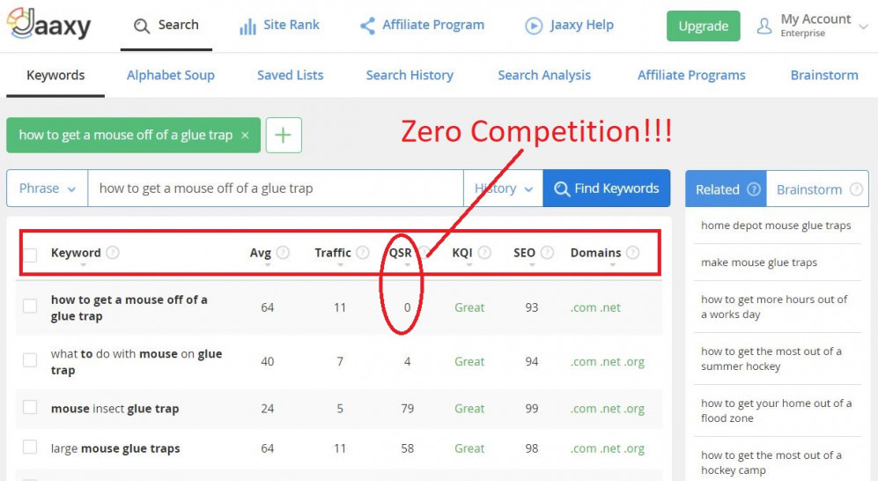
Task: Sort by the Keyword column header
Action: pos(76,253)
